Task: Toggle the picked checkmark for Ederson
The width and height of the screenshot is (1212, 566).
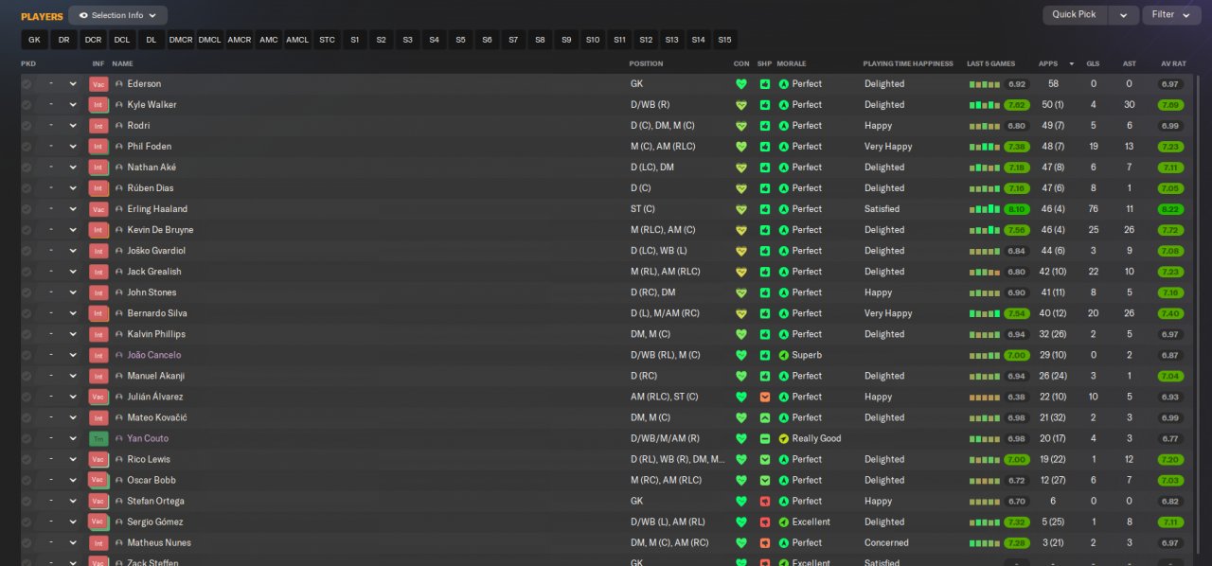Action: (x=27, y=84)
